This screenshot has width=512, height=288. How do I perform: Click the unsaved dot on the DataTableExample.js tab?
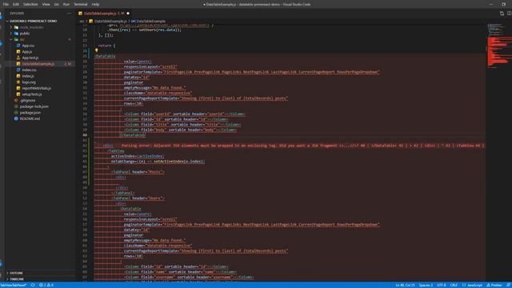[x=128, y=14]
